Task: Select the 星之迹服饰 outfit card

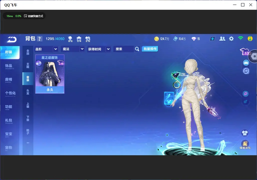Action: tap(50, 74)
